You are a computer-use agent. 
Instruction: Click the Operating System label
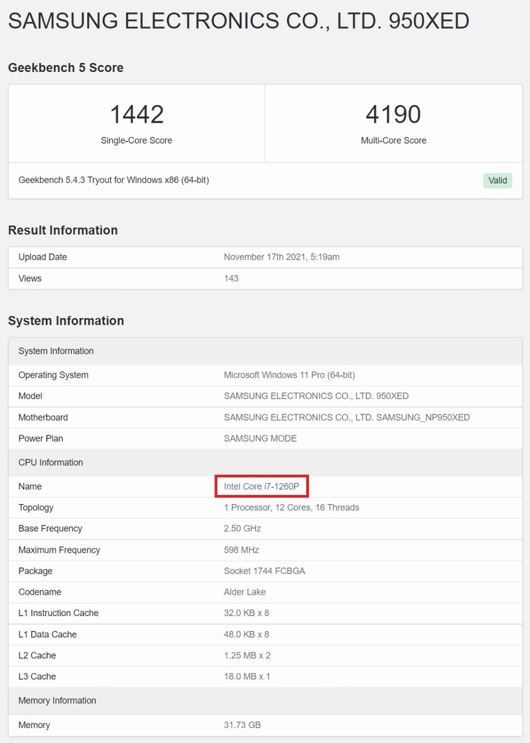(x=53, y=375)
